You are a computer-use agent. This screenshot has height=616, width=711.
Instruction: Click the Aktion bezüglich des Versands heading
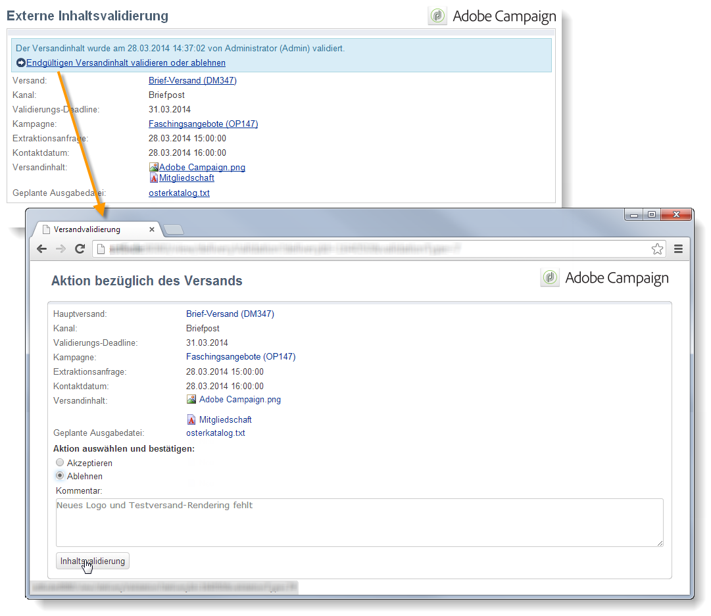pos(147,281)
